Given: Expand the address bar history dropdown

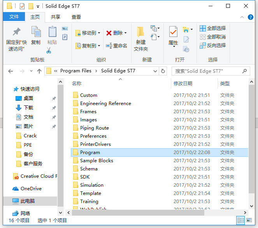Looking at the screenshot, I should pyautogui.click(x=155, y=71).
